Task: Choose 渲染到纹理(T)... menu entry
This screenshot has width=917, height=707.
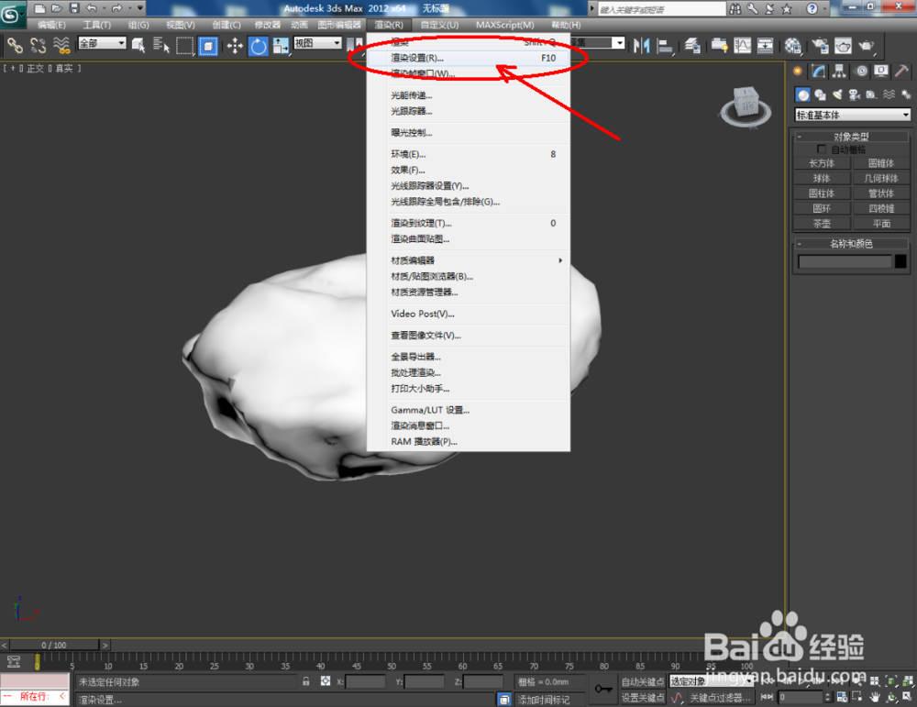Action: point(469,224)
